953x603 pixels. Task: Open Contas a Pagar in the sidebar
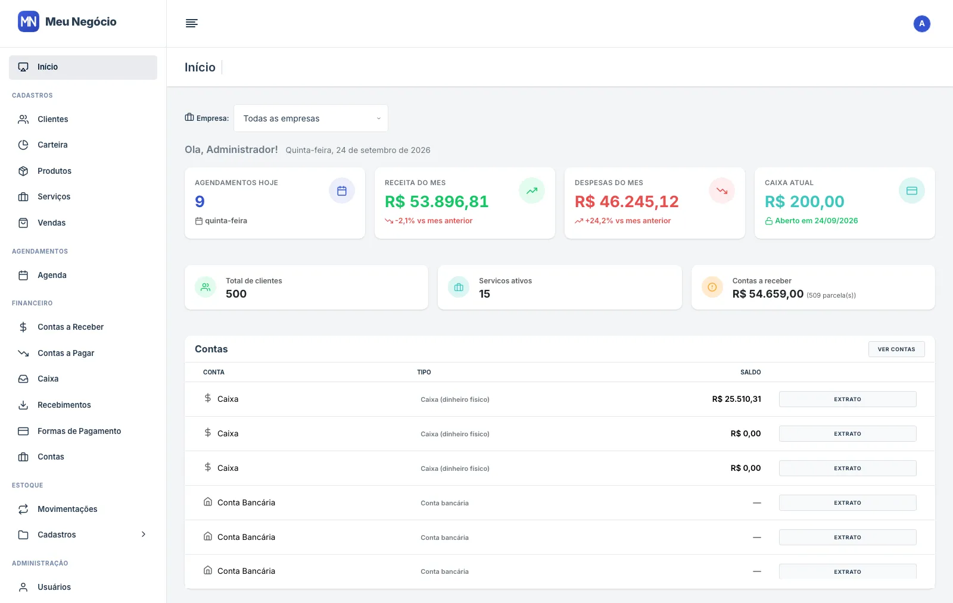(x=83, y=353)
